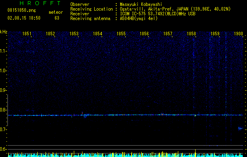Click the 1855 time marker

click(x=121, y=34)
